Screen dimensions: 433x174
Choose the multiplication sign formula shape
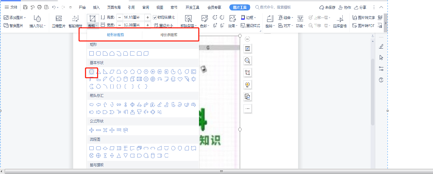[x=105, y=130]
